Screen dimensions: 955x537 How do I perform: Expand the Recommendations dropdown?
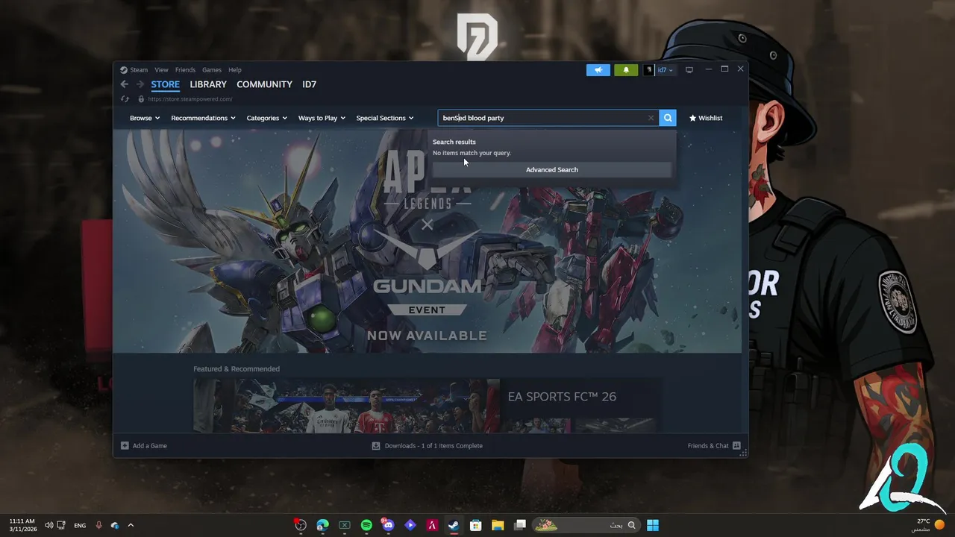203,118
